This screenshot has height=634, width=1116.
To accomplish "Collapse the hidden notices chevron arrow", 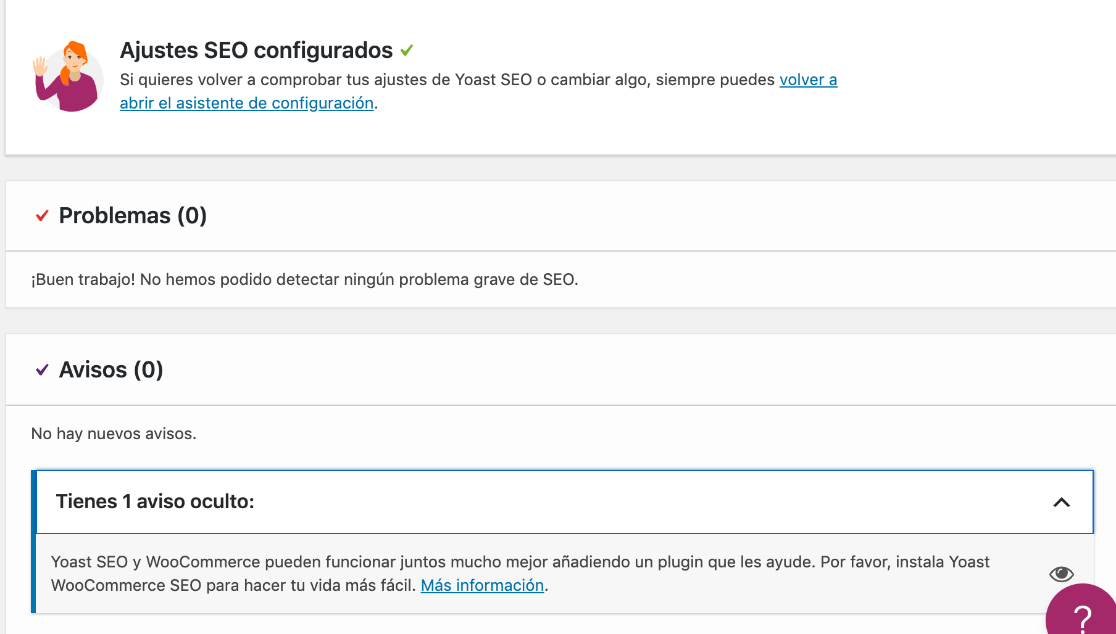I will (1061, 503).
